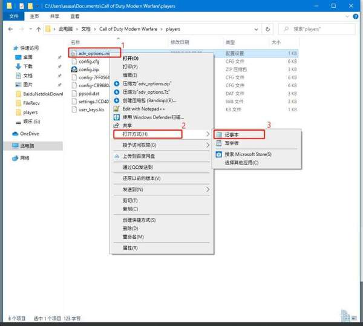Choose 重命名(M) in context menu

(162, 237)
